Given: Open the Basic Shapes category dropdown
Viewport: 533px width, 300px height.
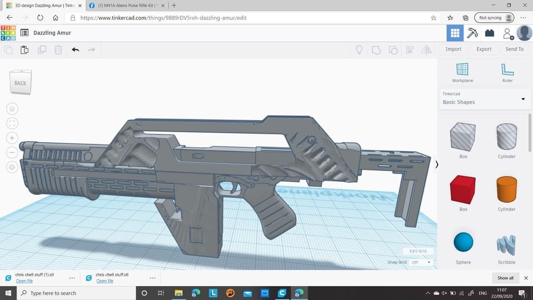Looking at the screenshot, I should pyautogui.click(x=484, y=99).
